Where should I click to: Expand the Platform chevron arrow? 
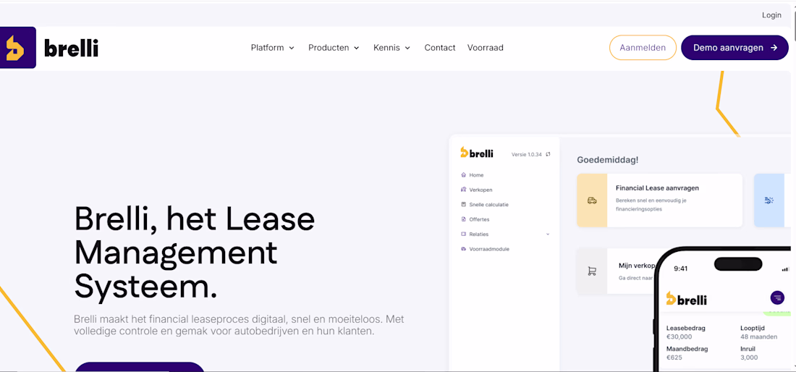[x=292, y=48]
